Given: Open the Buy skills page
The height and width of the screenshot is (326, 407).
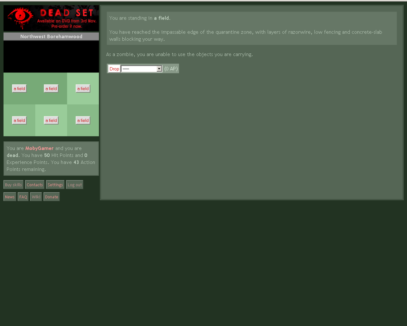Looking at the screenshot, I should click(x=13, y=184).
